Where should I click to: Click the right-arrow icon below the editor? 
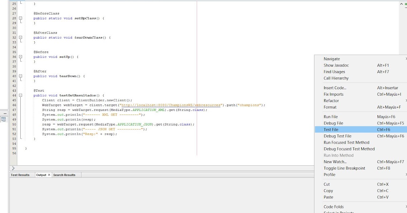(13, 168)
